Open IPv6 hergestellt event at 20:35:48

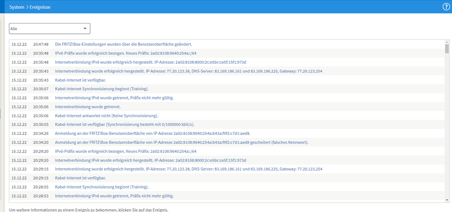tap(151, 62)
